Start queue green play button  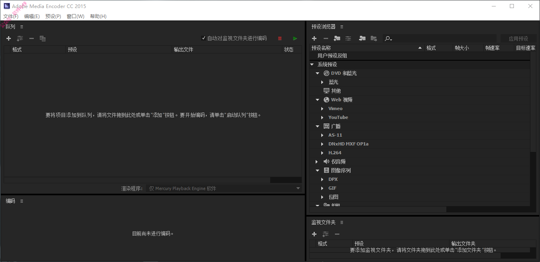[x=295, y=39]
